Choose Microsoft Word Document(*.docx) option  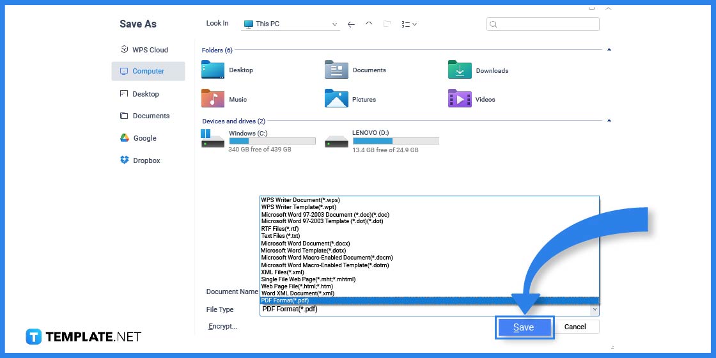[306, 244]
